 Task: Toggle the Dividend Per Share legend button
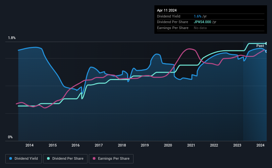[x=65, y=159]
